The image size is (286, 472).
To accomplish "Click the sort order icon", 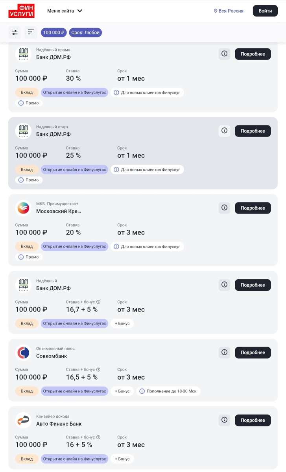I will [31, 32].
